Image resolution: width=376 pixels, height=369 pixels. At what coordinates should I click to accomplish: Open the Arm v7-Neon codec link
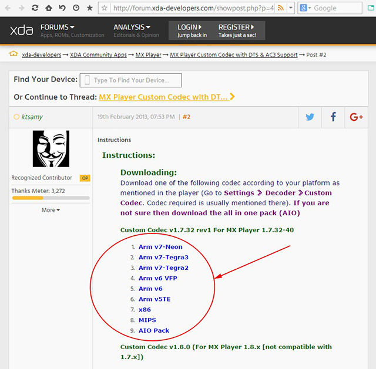point(160,247)
